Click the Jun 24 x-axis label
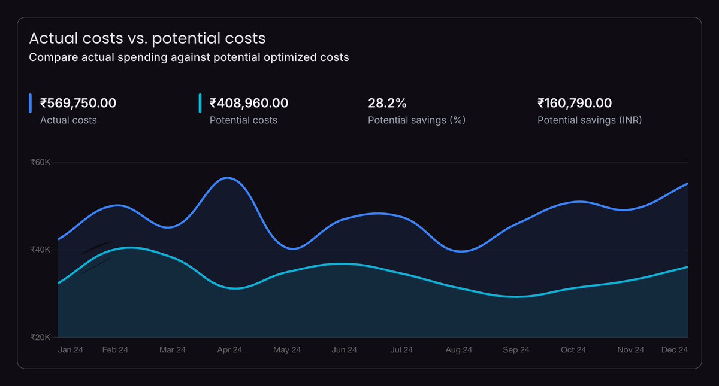Screen dimensions: 719x386 pos(344,350)
